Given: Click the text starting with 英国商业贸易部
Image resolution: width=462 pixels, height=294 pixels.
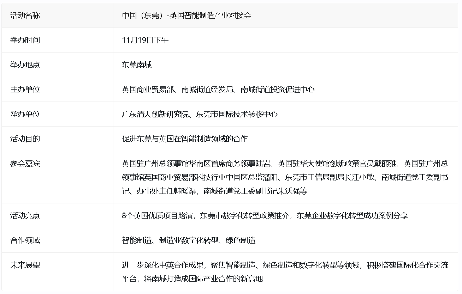Looking at the screenshot, I should pos(218,90).
